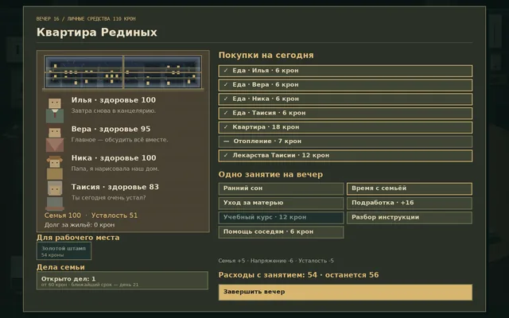Click Дела семьи heading
The image size is (509, 318).
[60, 267]
